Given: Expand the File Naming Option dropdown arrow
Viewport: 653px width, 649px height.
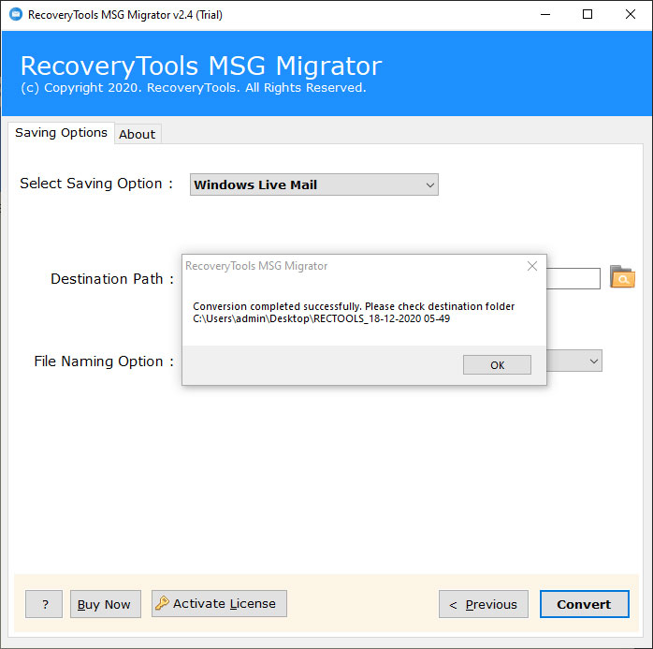Looking at the screenshot, I should (593, 361).
